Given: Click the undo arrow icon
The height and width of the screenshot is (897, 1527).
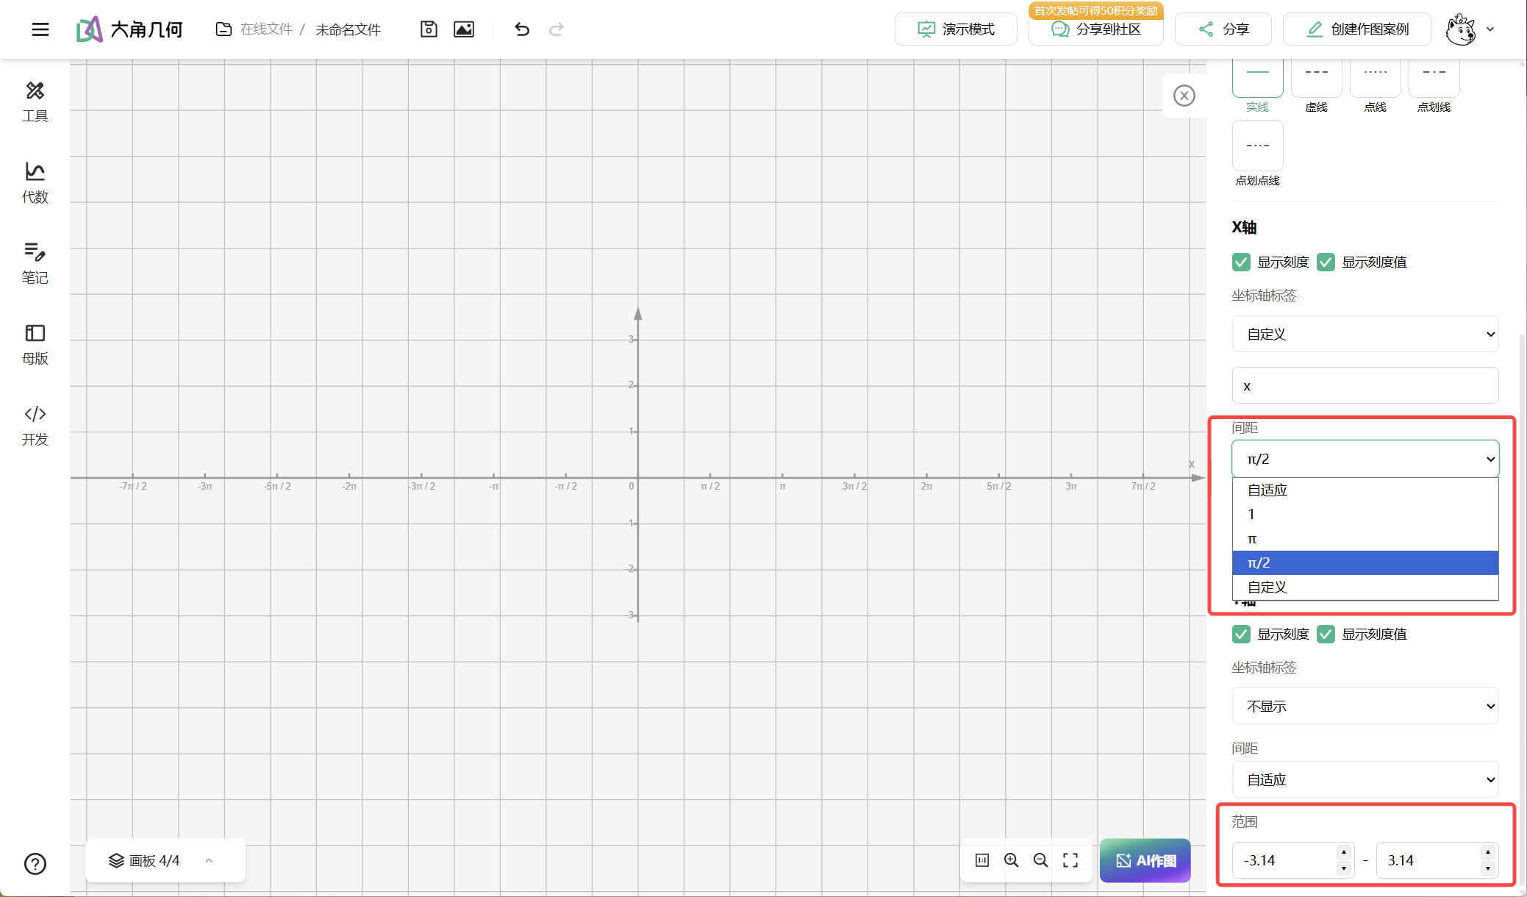Looking at the screenshot, I should [x=522, y=29].
